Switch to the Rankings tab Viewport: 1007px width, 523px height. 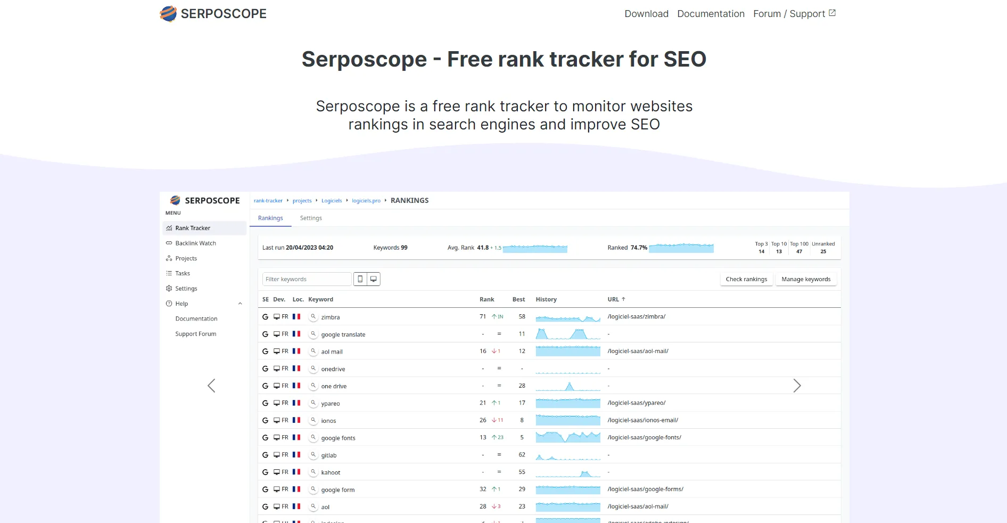pyautogui.click(x=270, y=218)
